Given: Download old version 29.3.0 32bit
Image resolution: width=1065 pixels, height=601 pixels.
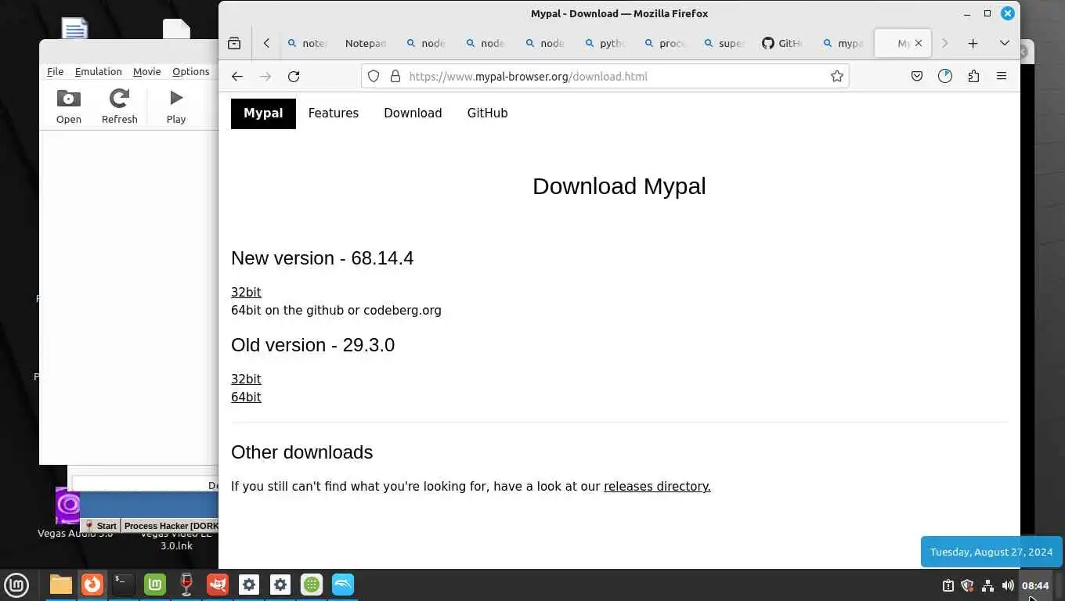Looking at the screenshot, I should pos(246,379).
